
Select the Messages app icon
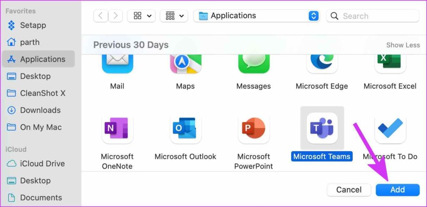(x=254, y=64)
